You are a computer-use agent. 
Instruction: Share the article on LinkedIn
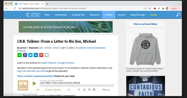pyautogui.click(x=36, y=55)
